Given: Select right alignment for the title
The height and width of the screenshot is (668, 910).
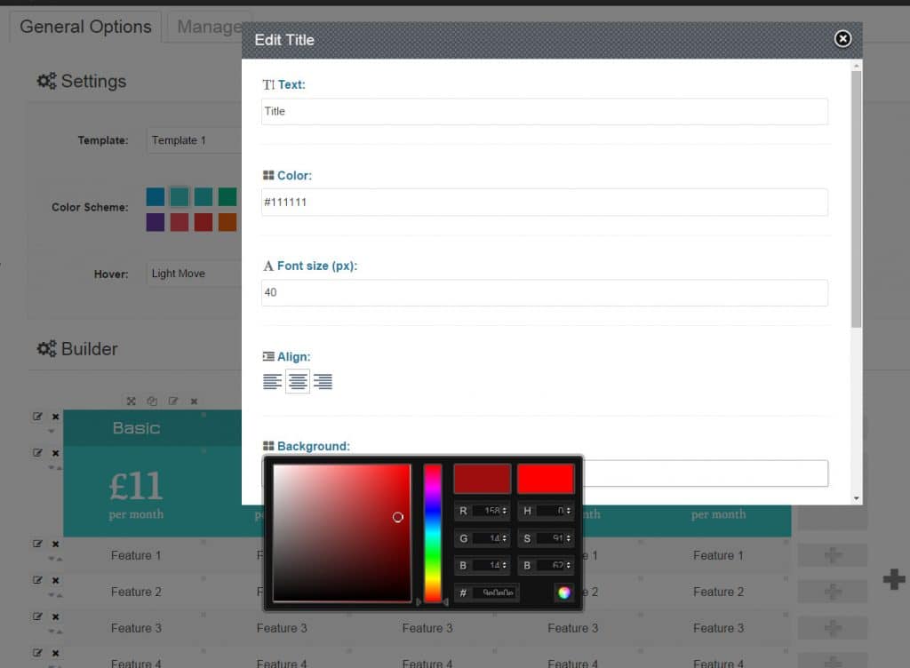Looking at the screenshot, I should pyautogui.click(x=323, y=381).
